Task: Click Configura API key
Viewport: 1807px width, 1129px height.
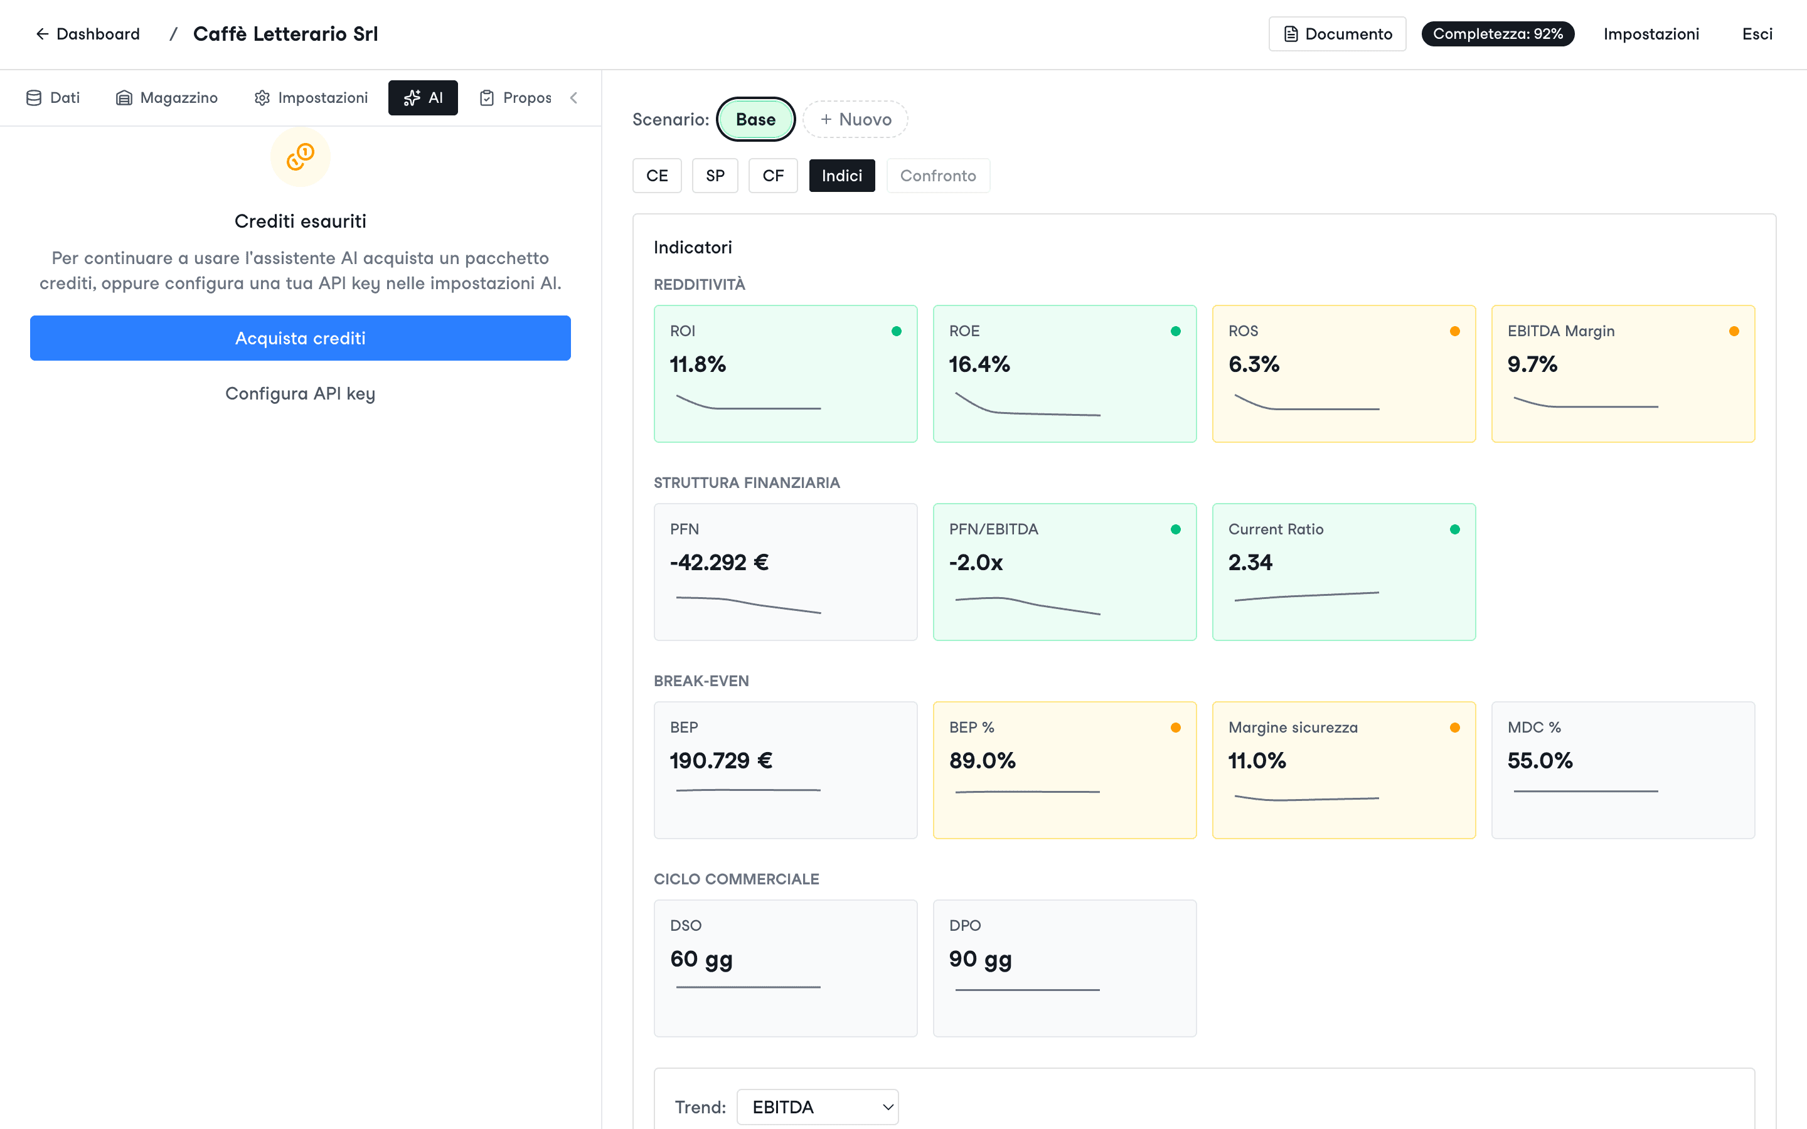Action: pos(300,393)
